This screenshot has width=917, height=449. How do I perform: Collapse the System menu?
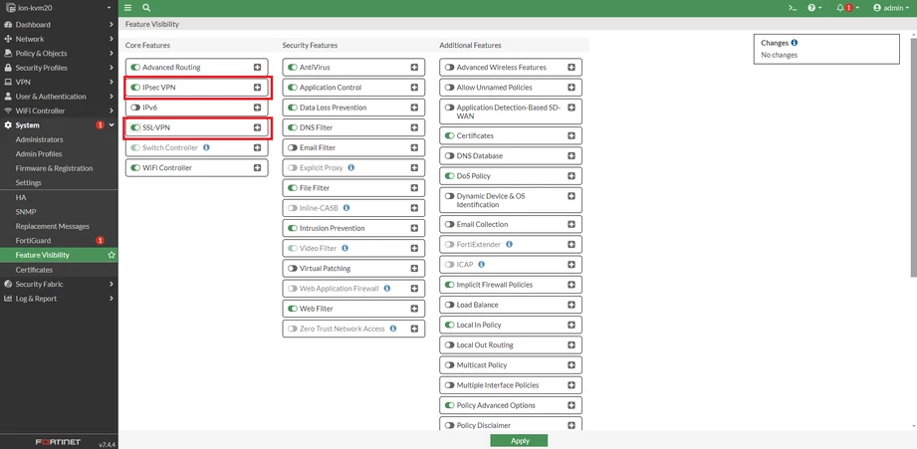[59, 125]
